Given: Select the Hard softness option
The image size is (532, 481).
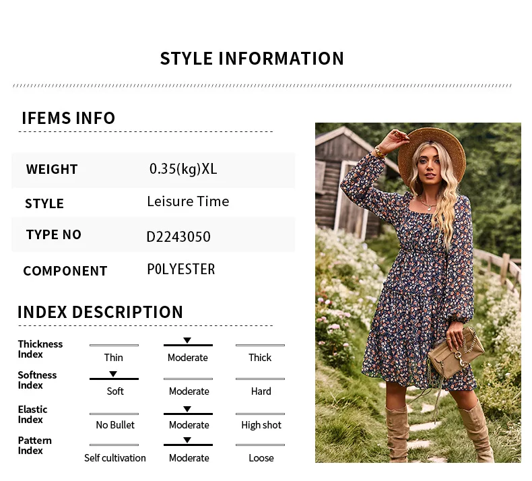Looking at the screenshot, I should pos(261,391).
